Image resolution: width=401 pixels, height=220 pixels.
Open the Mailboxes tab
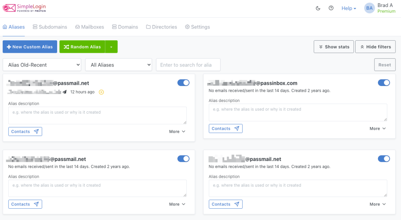click(x=90, y=27)
